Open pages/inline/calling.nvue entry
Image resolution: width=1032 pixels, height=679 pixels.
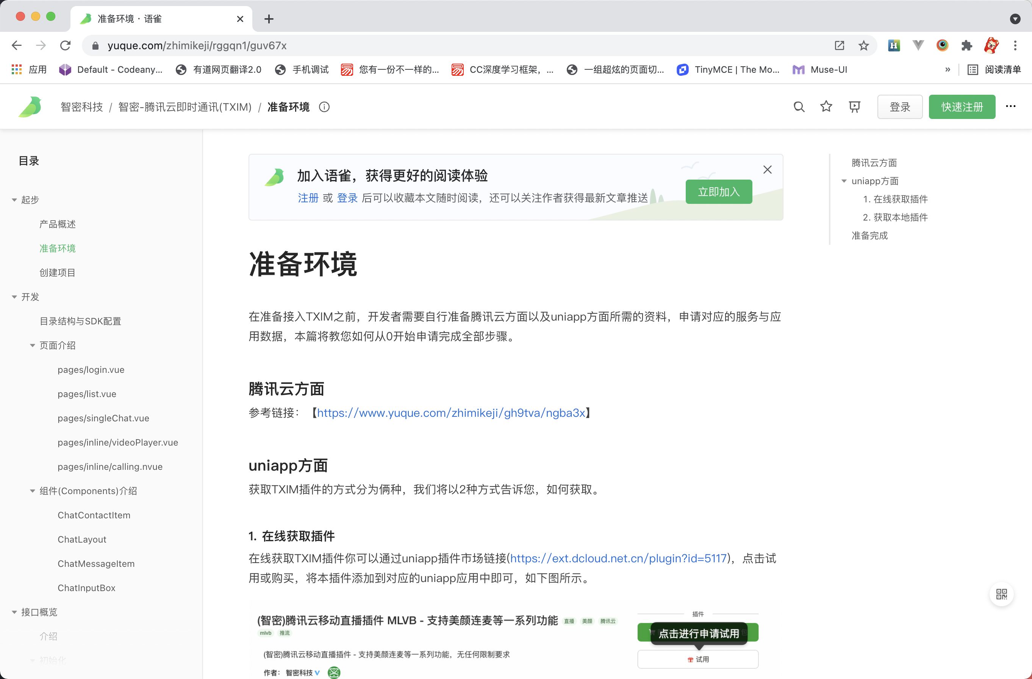[110, 466]
